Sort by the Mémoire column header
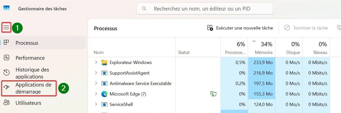The image size is (341, 113). click(261, 47)
